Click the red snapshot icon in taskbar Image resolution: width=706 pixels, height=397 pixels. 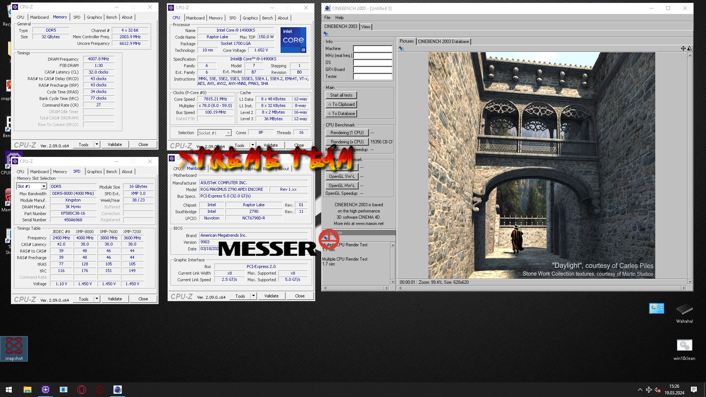(100, 390)
